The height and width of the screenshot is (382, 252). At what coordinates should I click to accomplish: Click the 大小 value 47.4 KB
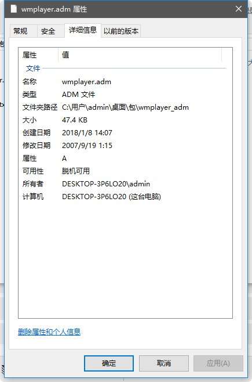click(75, 120)
